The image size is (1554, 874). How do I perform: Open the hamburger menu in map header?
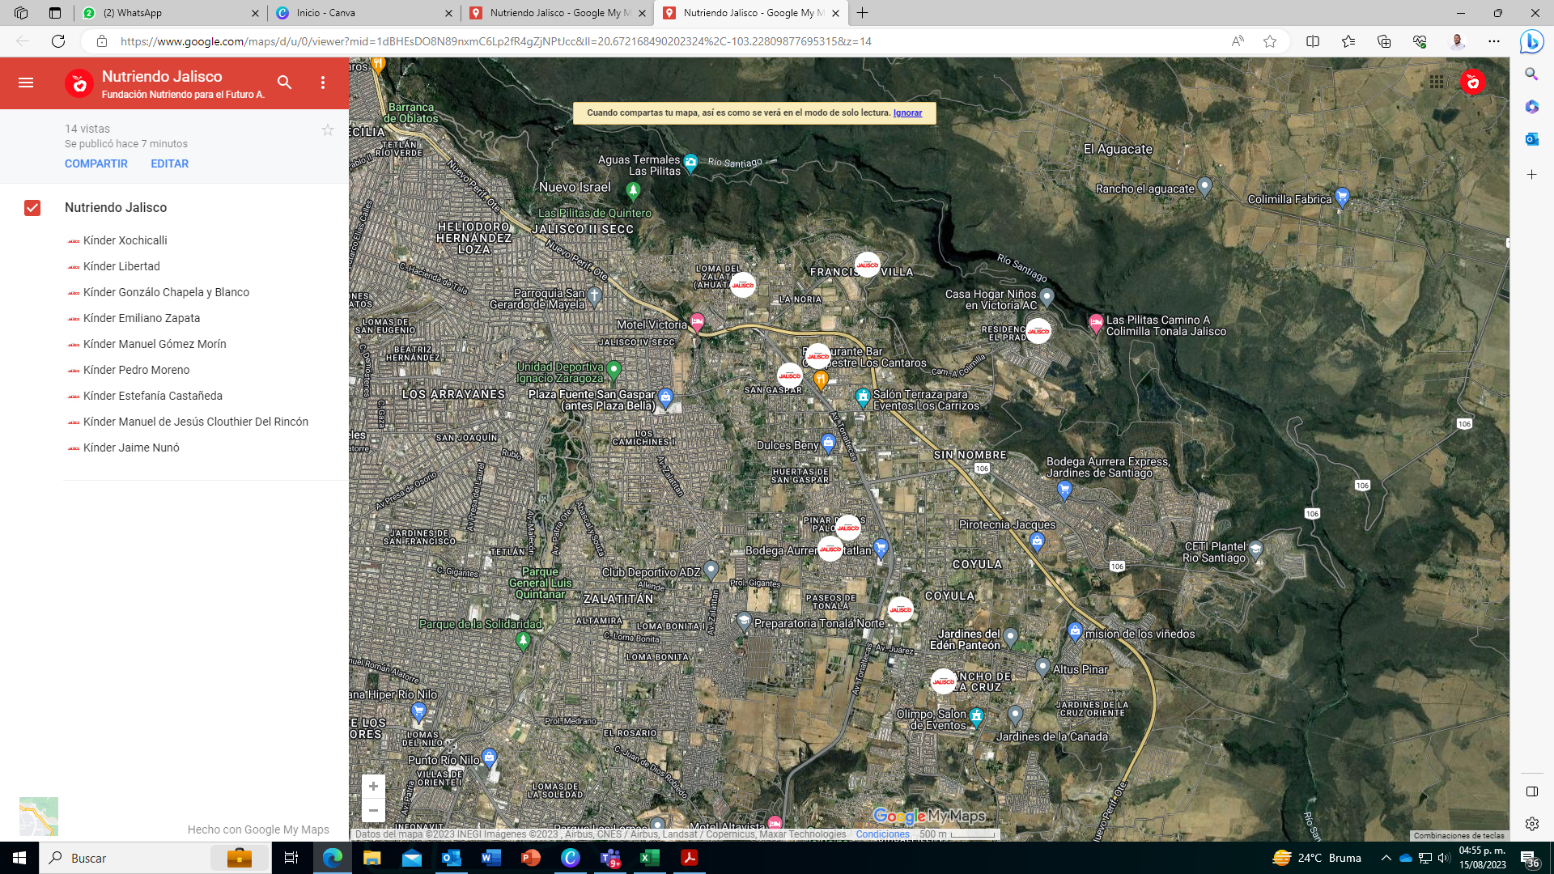[26, 83]
